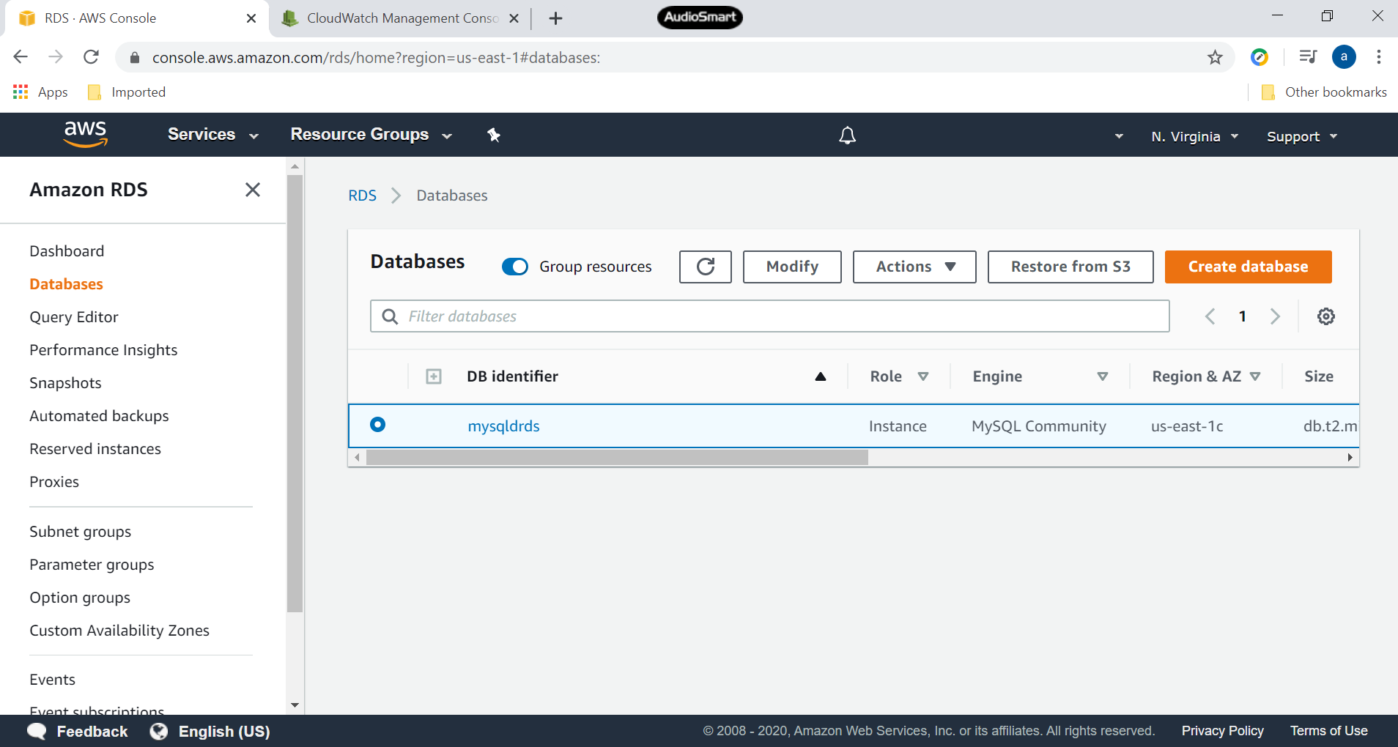
Task: Expand all rows using plus icon
Action: tap(434, 376)
